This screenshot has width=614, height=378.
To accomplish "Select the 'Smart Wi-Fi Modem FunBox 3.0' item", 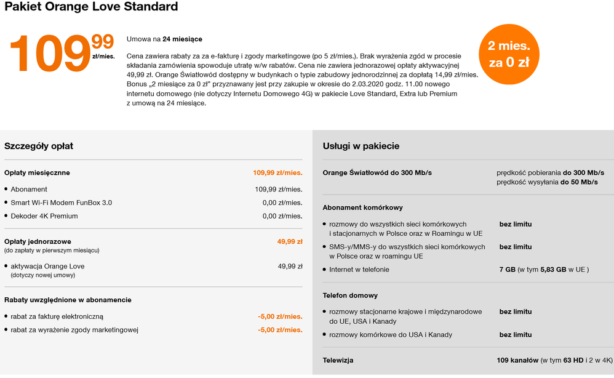I will [62, 203].
